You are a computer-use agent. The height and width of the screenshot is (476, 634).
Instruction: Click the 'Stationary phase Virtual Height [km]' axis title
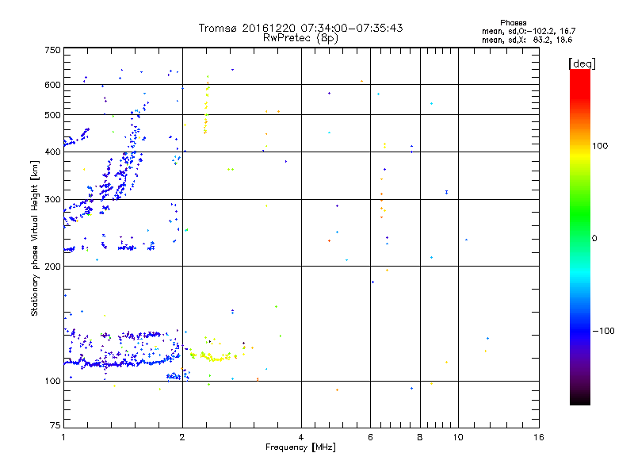[x=34, y=238]
